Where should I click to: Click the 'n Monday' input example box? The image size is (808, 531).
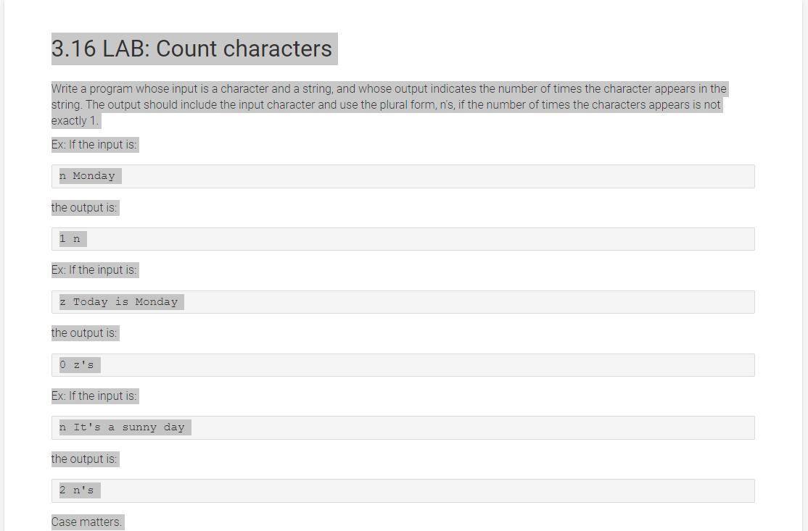click(x=403, y=177)
